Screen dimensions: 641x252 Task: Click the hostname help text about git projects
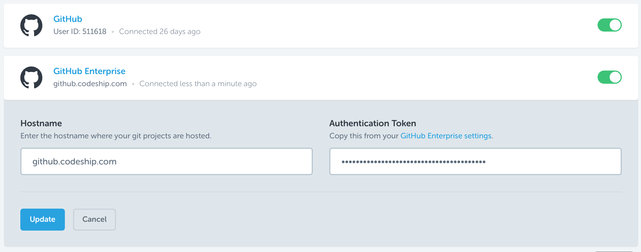pyautogui.click(x=116, y=136)
